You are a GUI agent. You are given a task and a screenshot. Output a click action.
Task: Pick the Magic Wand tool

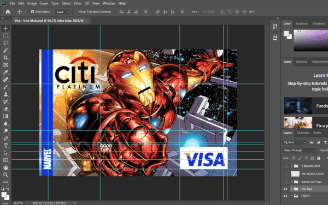click(5, 50)
